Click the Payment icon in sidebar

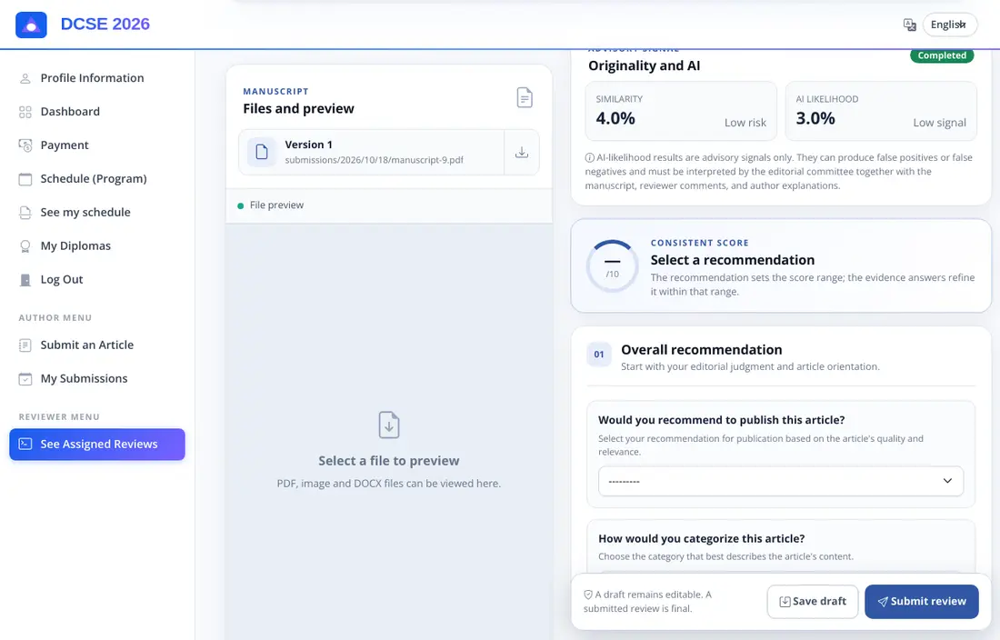pos(25,145)
